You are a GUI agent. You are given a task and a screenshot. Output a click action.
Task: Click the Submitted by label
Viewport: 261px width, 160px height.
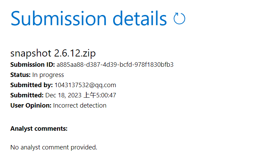tap(31, 85)
